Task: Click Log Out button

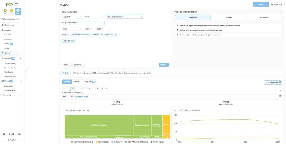Action: [11, 140]
